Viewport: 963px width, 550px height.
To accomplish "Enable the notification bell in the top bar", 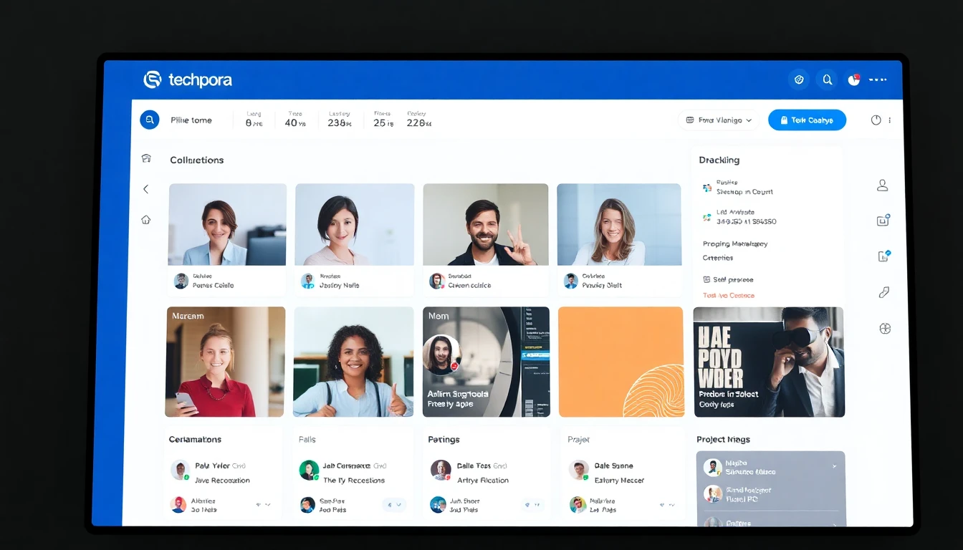I will (x=853, y=79).
